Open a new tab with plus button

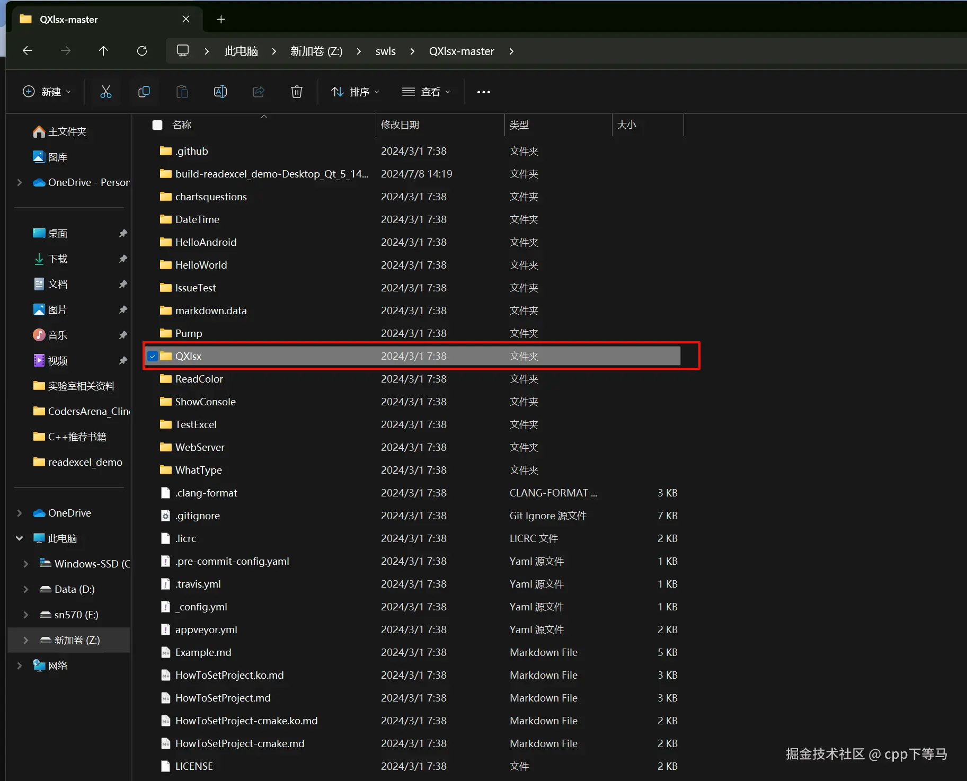[x=221, y=20]
